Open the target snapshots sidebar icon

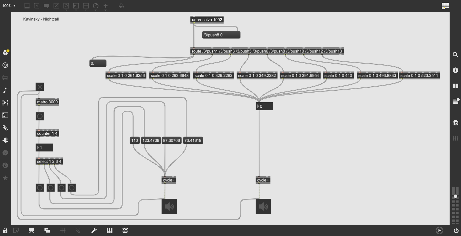pyautogui.click(x=5, y=65)
